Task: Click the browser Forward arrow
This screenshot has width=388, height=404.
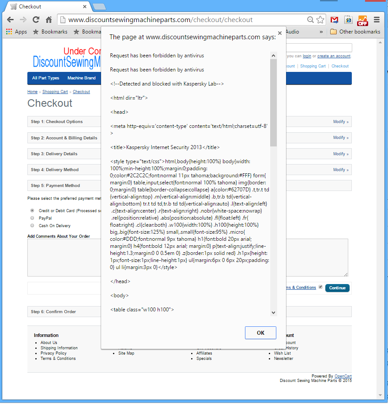Action: pos(23,19)
